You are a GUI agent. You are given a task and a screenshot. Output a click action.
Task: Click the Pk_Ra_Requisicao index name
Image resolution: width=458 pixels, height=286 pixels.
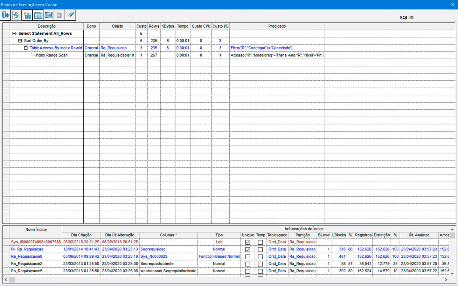coord(27,249)
